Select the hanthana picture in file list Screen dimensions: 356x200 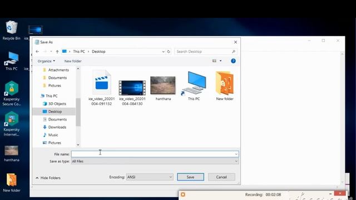click(x=163, y=88)
